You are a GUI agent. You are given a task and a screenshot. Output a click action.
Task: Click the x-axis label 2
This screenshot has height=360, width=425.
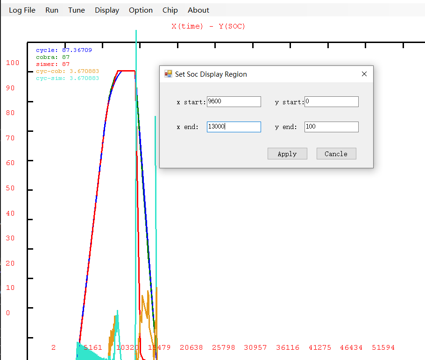(53, 347)
